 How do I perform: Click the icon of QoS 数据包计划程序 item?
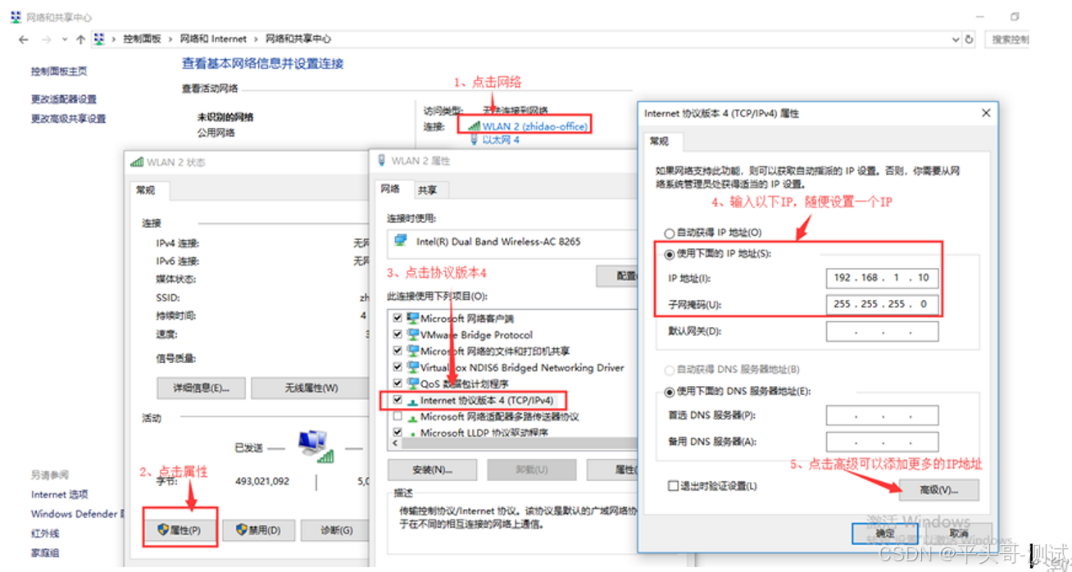(412, 384)
